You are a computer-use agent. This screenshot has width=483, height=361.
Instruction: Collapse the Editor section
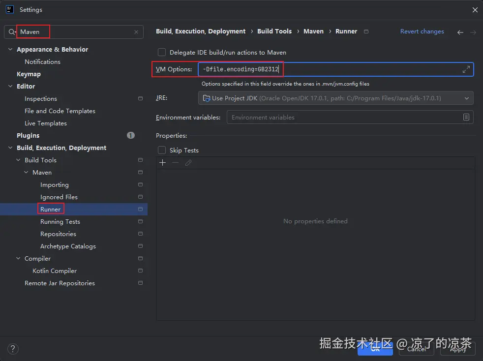pyautogui.click(x=10, y=86)
